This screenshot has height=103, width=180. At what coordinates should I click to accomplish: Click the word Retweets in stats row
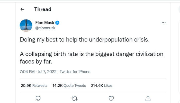tap(40, 85)
